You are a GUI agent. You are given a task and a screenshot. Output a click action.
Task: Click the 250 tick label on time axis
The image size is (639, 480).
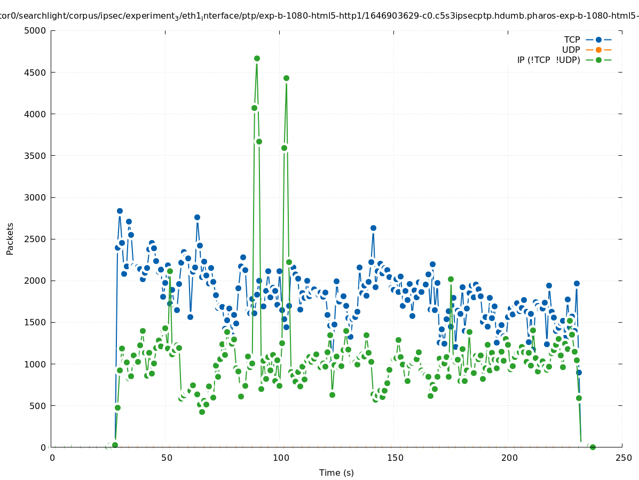click(623, 458)
